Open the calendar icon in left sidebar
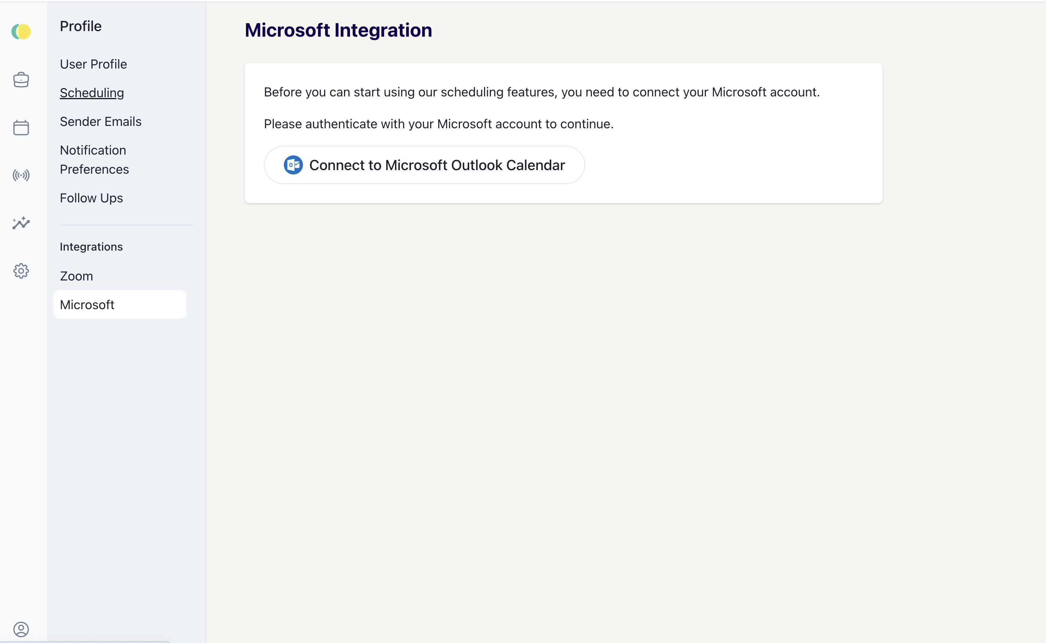1046x643 pixels. point(21,127)
